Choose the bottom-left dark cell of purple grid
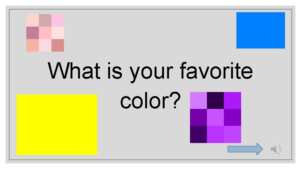Viewport: 301px width, 169px height. click(x=198, y=134)
